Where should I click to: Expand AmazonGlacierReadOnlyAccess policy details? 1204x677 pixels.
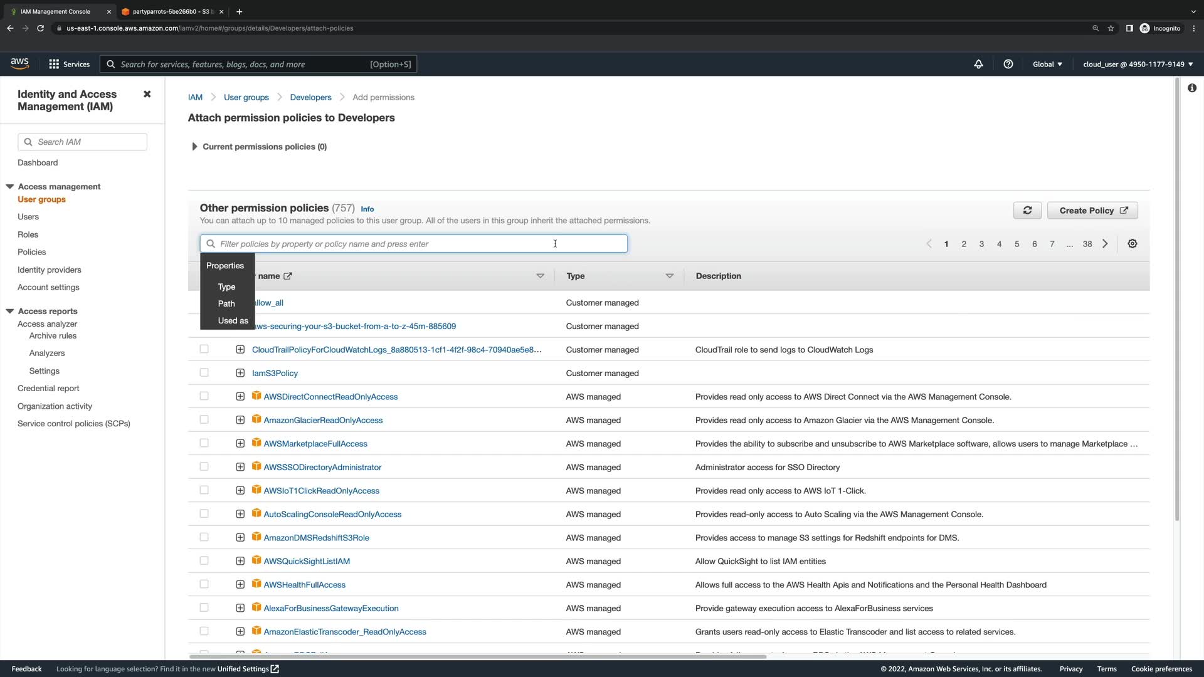240,420
